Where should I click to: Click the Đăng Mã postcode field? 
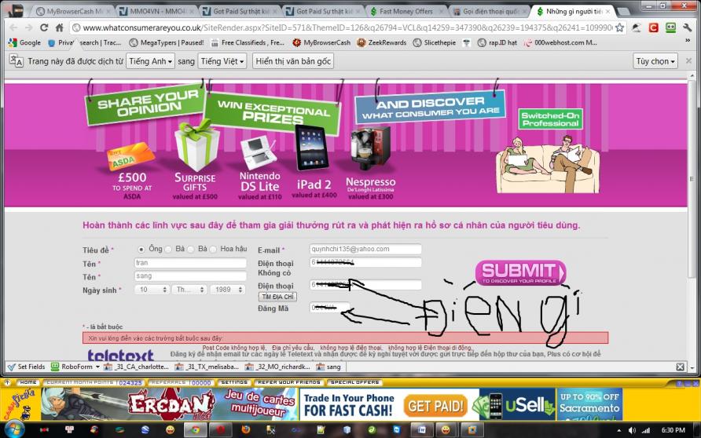[329, 307]
